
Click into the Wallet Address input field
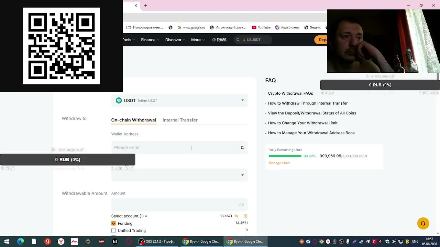pos(179,148)
